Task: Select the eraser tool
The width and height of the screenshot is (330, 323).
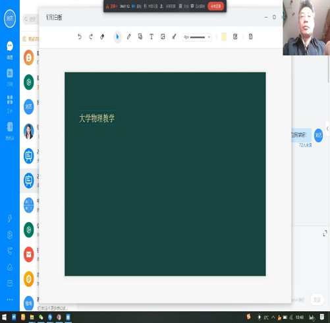Action: [x=102, y=37]
